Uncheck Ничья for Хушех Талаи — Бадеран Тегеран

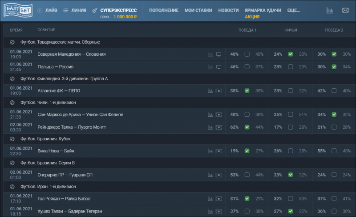[291, 211]
